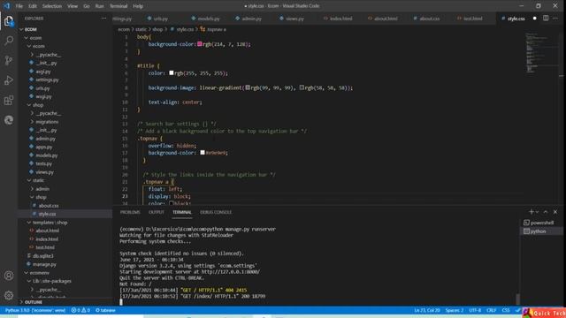Viewport: 566px width, 318px height.
Task: Open about.css under static shop
Action: (x=49, y=206)
